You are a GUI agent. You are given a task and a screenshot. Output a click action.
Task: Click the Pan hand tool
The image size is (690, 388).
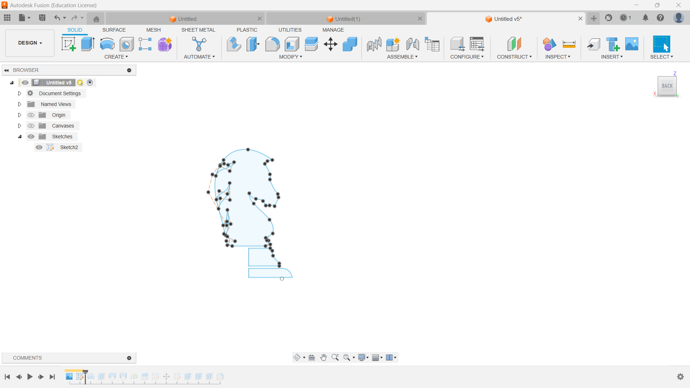click(x=323, y=357)
